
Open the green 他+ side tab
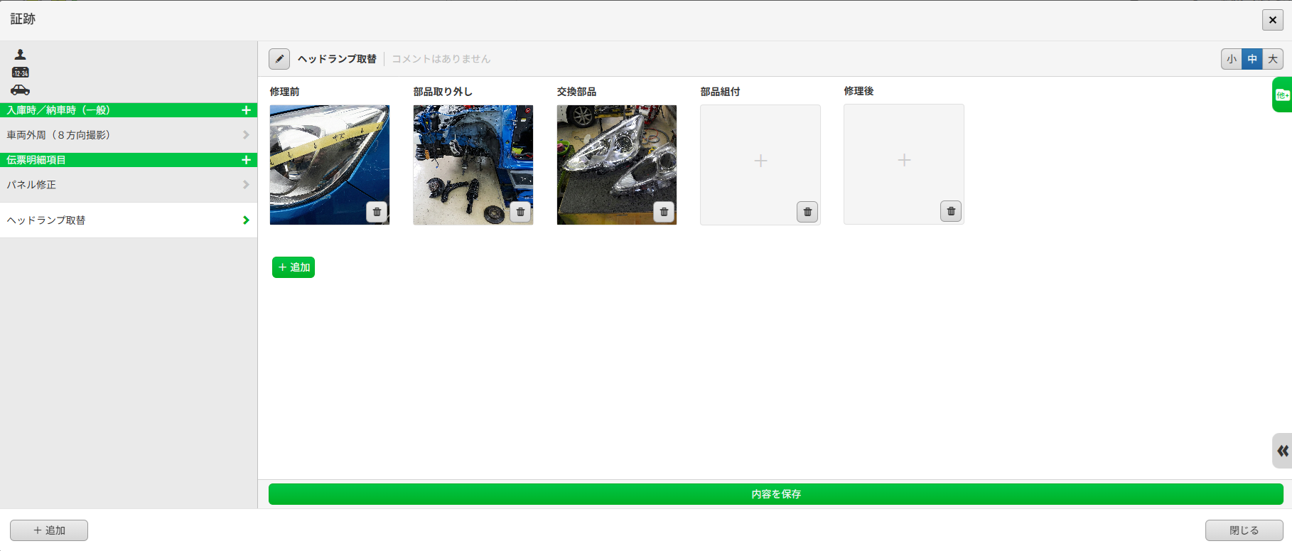1282,95
